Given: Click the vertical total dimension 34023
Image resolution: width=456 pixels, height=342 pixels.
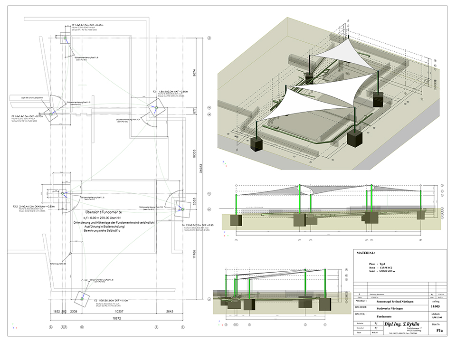Looking at the screenshot, I should coord(201,167).
